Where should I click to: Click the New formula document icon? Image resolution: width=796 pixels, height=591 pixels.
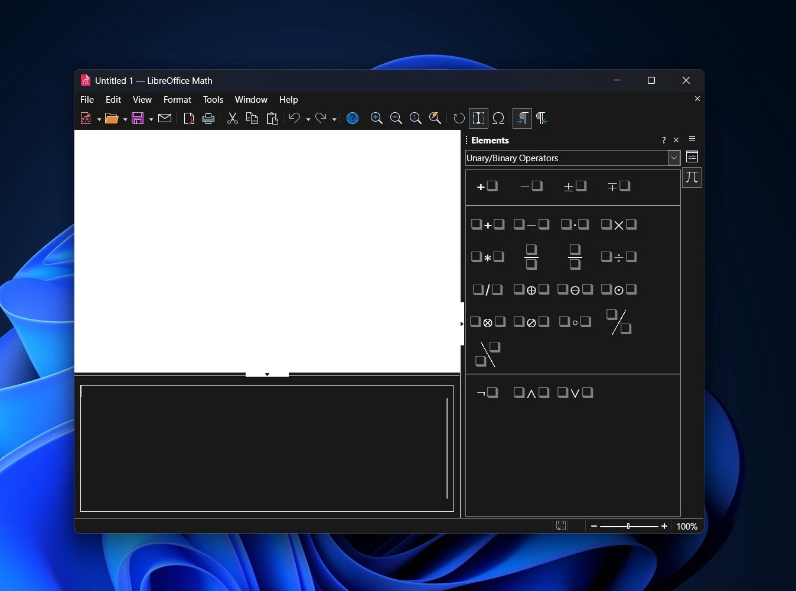86,118
